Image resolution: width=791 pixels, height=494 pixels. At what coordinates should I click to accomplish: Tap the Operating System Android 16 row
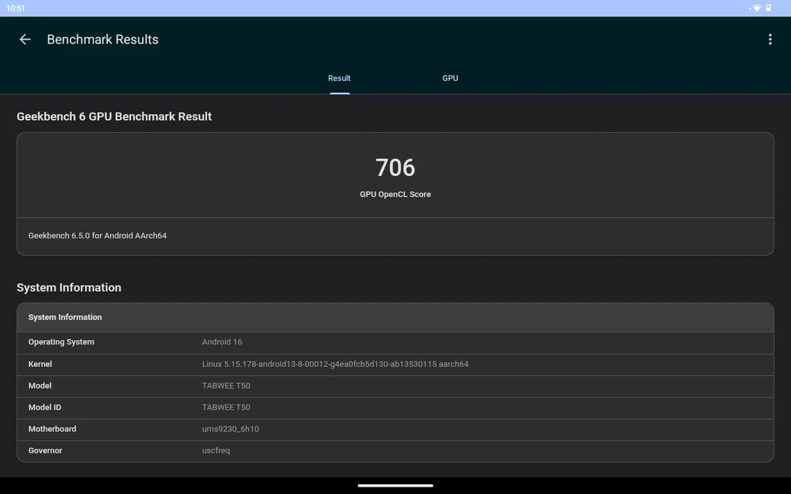pos(395,343)
